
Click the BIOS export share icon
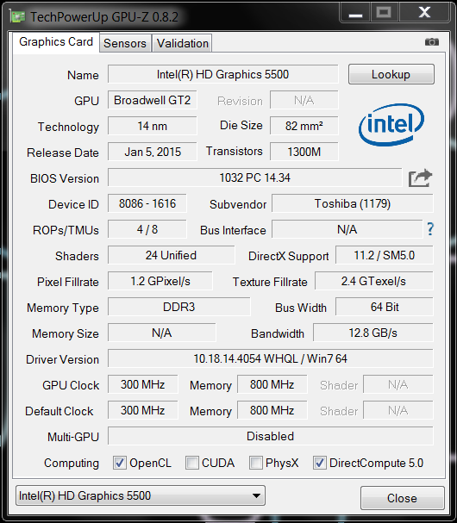tap(420, 177)
